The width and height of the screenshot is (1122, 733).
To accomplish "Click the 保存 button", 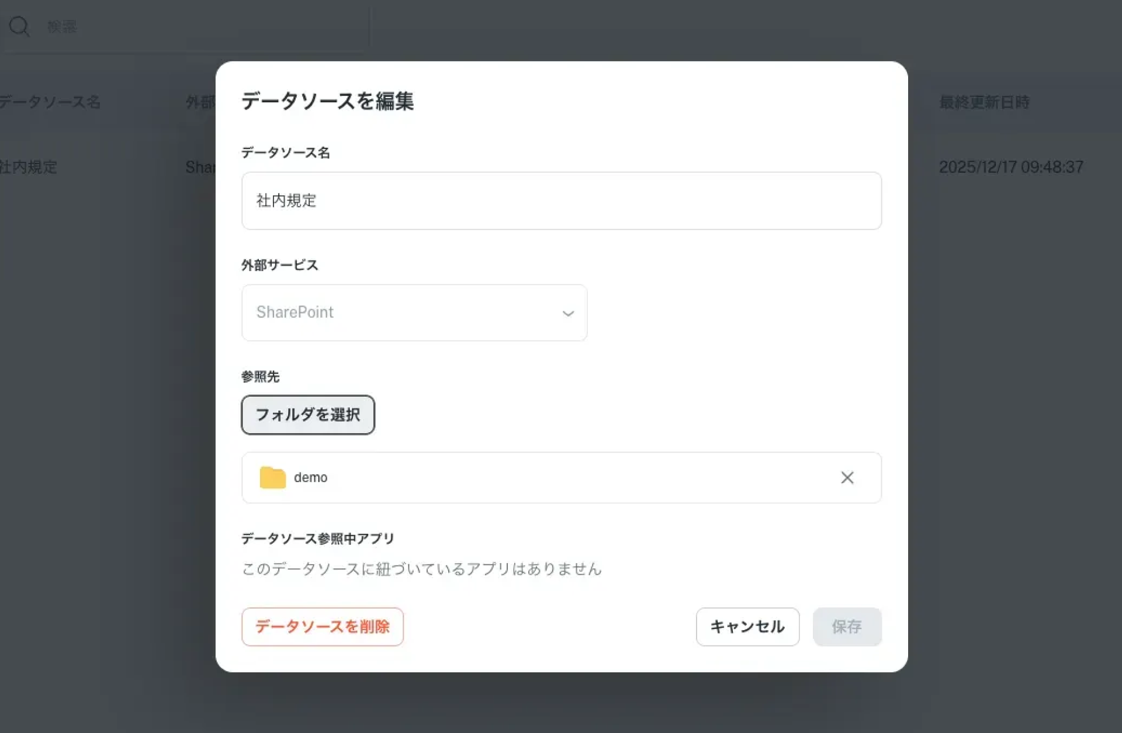I will pos(846,627).
